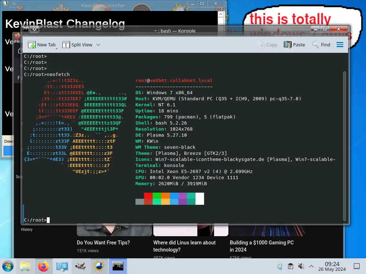Open 'Building a $1000 Gaming PC' video
The width and height of the screenshot is (366, 274).
point(262,246)
